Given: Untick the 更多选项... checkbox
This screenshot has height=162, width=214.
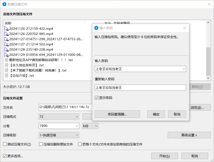Looking at the screenshot, I should (5, 156).
